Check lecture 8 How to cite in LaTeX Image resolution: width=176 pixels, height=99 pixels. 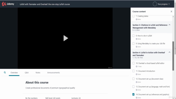(133, 36)
